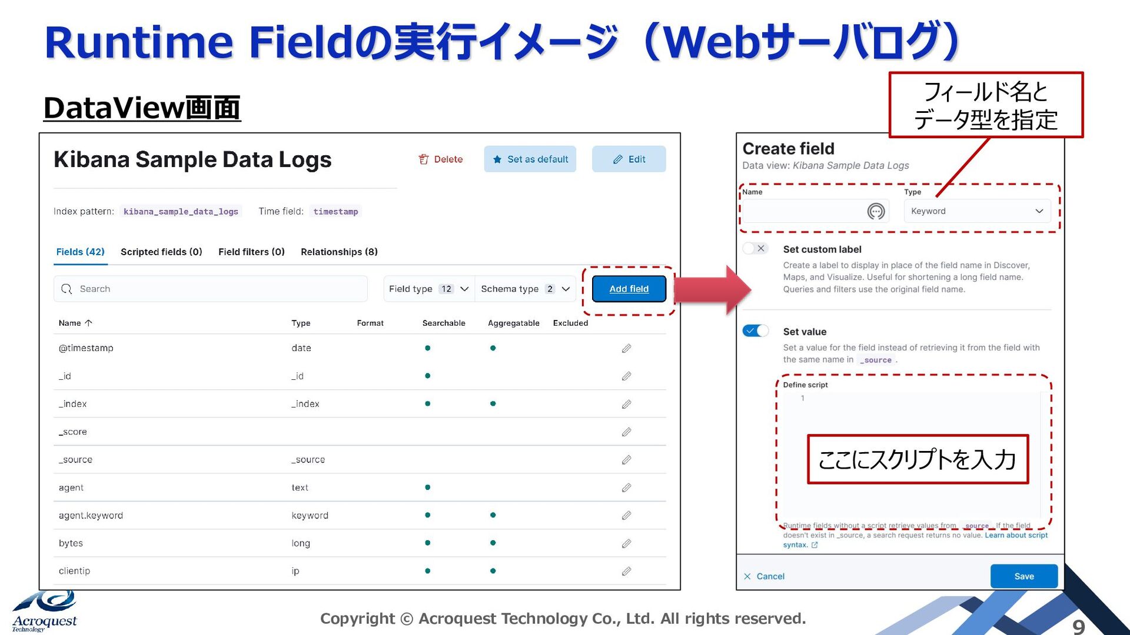Click the Type column header

coord(301,323)
